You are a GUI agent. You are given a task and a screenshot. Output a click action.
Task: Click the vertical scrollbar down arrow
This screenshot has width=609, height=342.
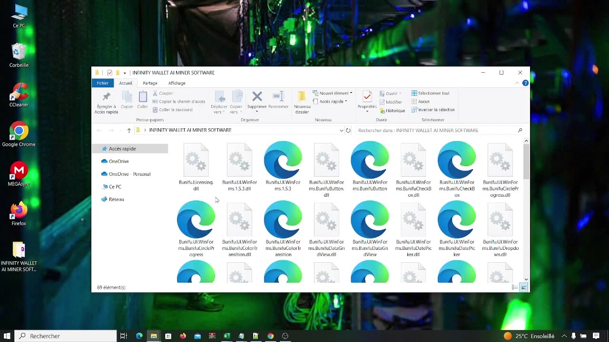coord(526,279)
